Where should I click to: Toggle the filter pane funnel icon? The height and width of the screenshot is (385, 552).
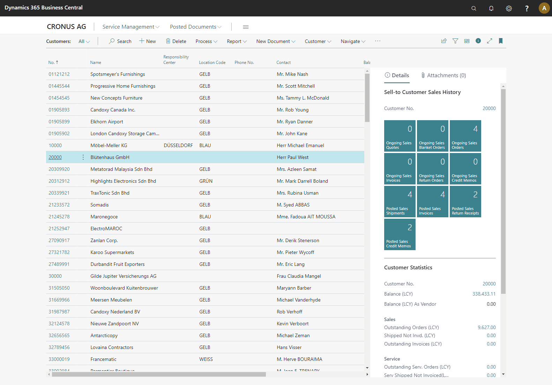click(x=455, y=41)
